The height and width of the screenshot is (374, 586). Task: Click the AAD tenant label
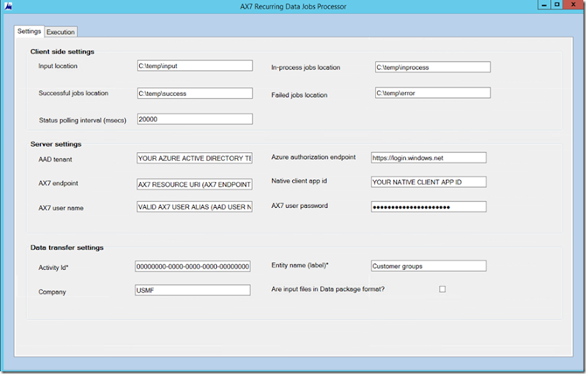click(56, 160)
